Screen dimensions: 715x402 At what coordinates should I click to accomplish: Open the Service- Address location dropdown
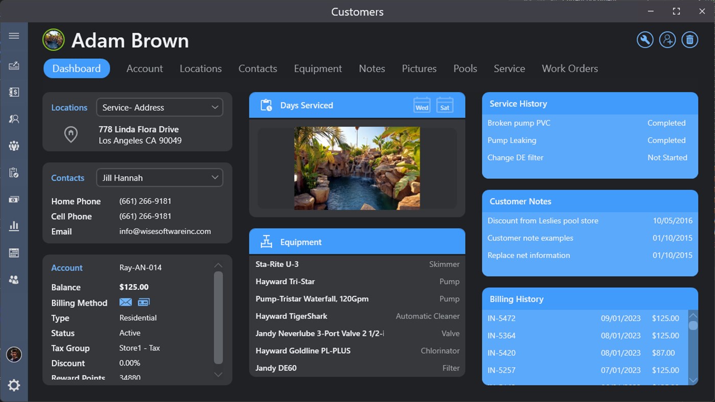[159, 107]
